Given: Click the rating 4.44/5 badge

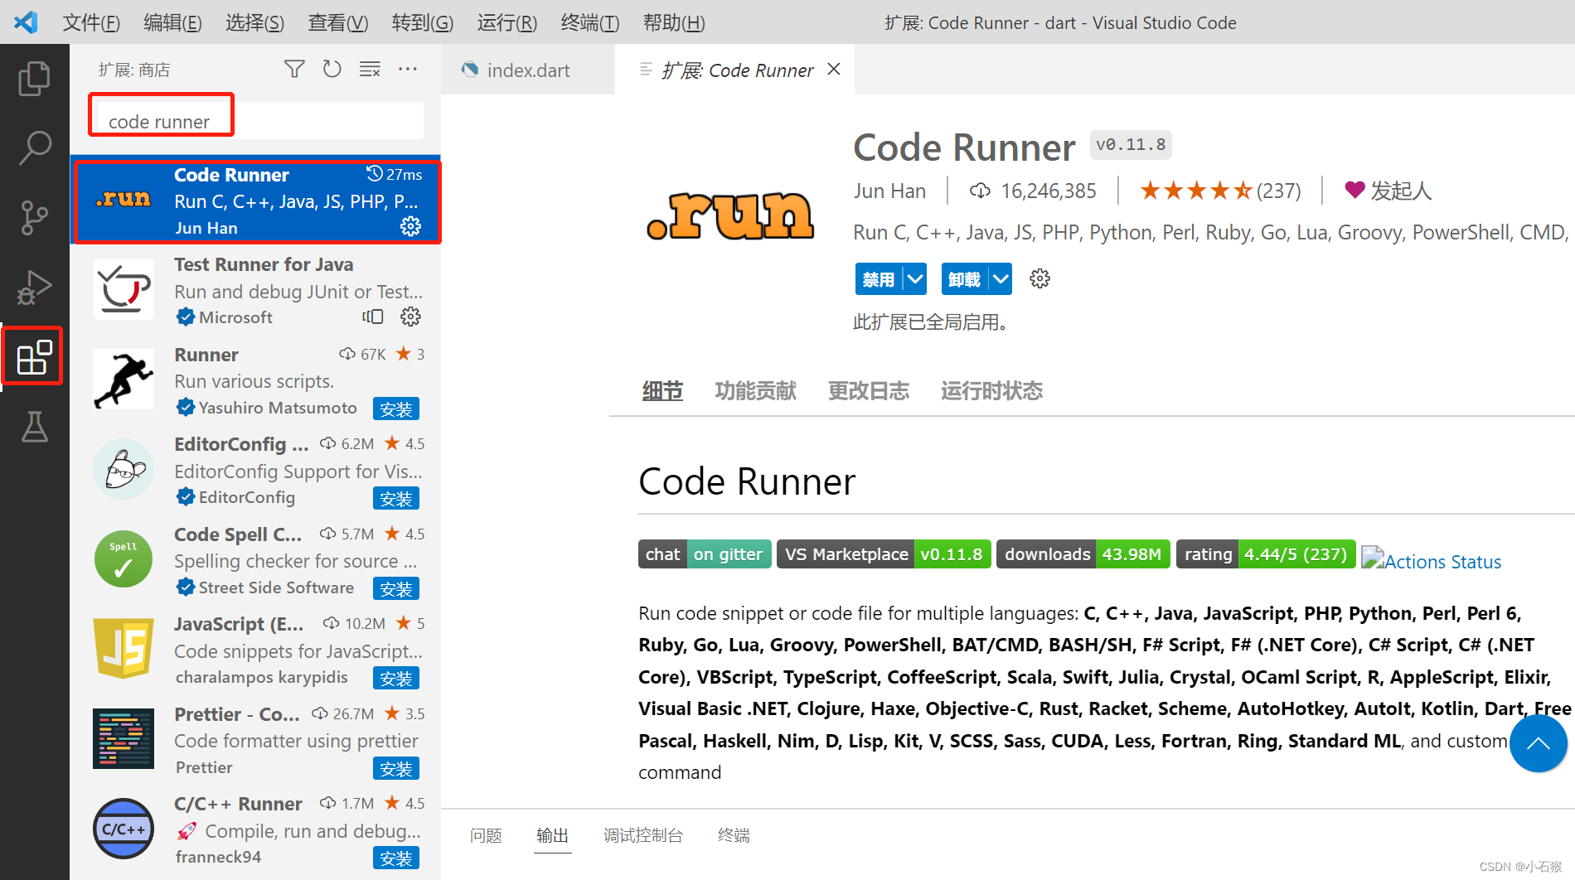Looking at the screenshot, I should [1266, 554].
